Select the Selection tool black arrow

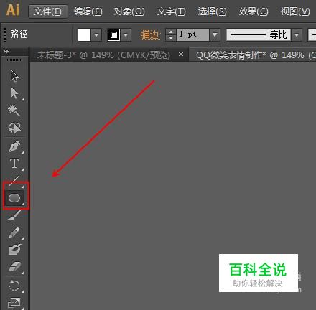[x=14, y=76]
